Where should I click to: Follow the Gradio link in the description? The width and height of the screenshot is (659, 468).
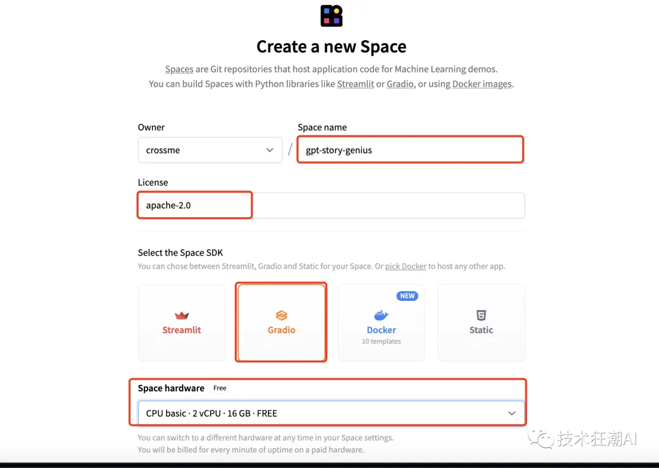(400, 84)
